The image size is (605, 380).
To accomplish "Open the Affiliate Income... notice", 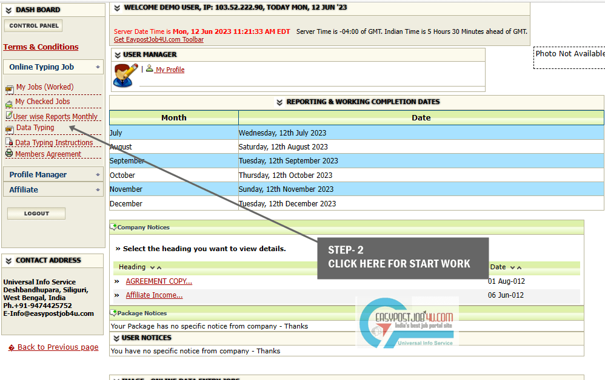I will 155,295.
